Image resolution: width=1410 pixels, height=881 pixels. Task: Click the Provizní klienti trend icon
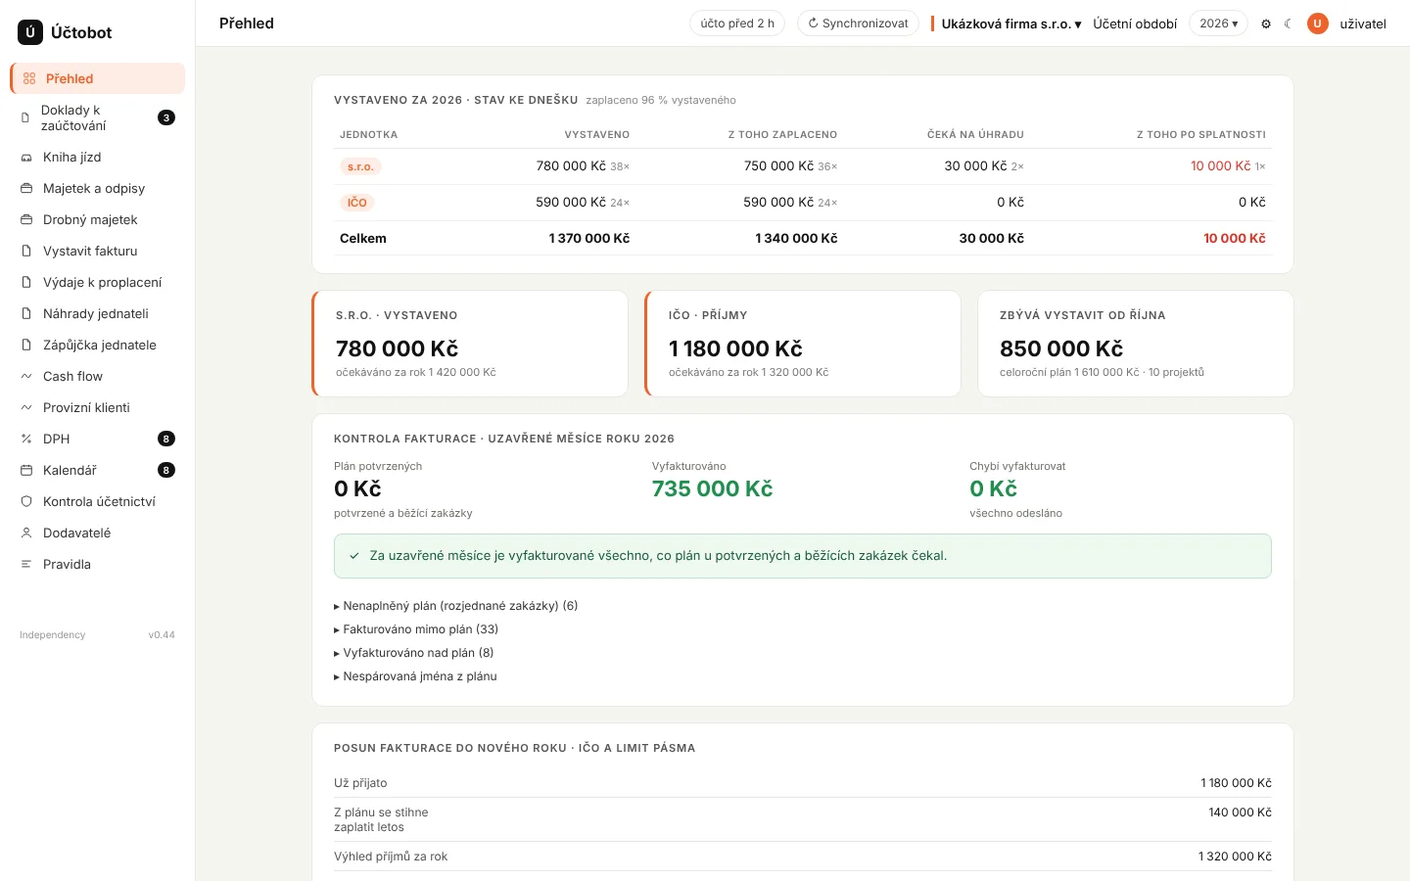pos(26,407)
